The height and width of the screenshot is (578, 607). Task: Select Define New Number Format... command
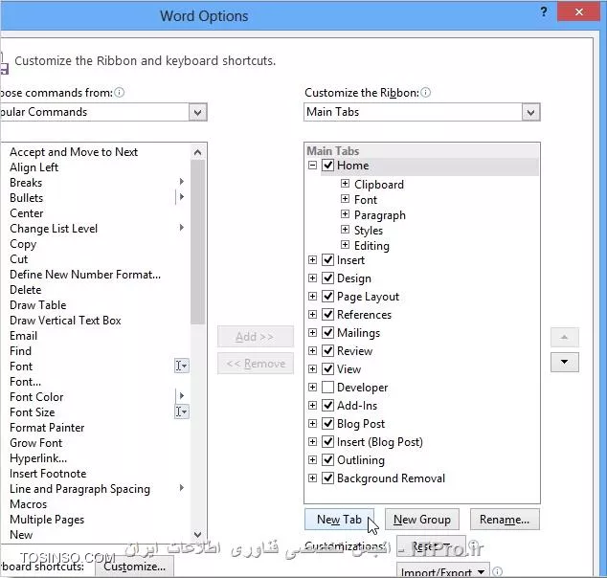tap(85, 275)
